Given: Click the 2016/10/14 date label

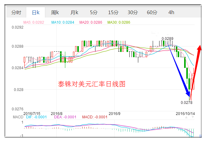Looking at the screenshot, I should 185,113.
